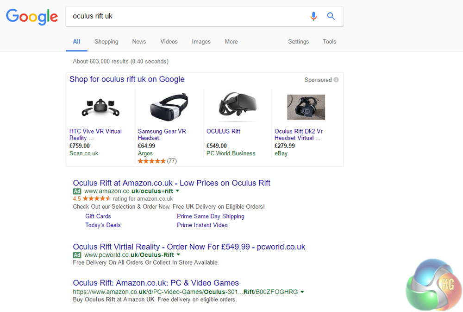The width and height of the screenshot is (463, 312).
Task: Open the More search category menu
Action: pyautogui.click(x=231, y=41)
